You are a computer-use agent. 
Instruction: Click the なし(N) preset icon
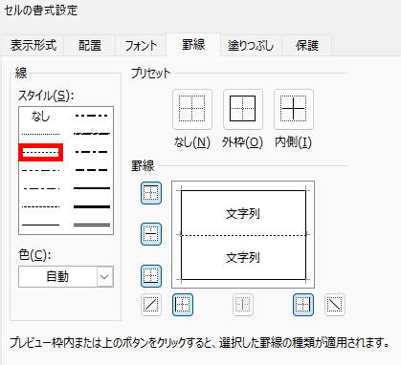pos(192,109)
